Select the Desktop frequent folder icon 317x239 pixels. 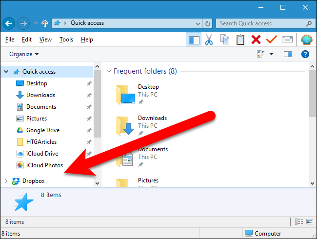pos(125,95)
